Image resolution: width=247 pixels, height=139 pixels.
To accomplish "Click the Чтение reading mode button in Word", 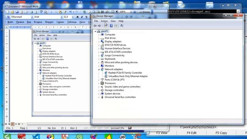I will 145,12.
